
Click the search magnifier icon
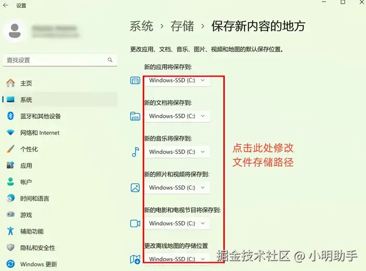[x=110, y=60]
